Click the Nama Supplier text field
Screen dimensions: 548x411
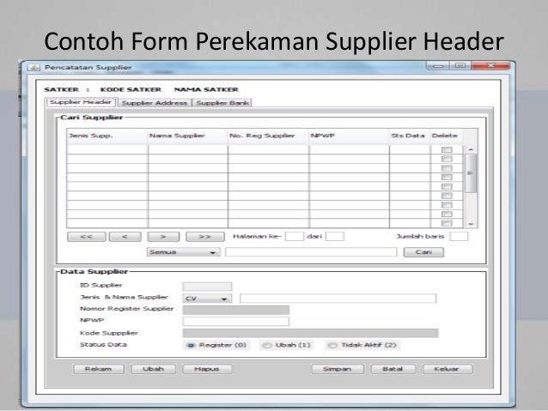(338, 299)
